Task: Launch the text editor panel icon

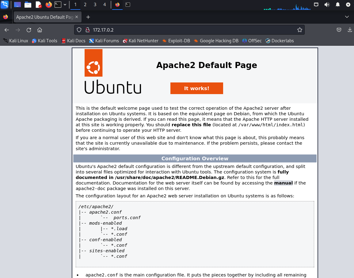Action: (x=38, y=5)
